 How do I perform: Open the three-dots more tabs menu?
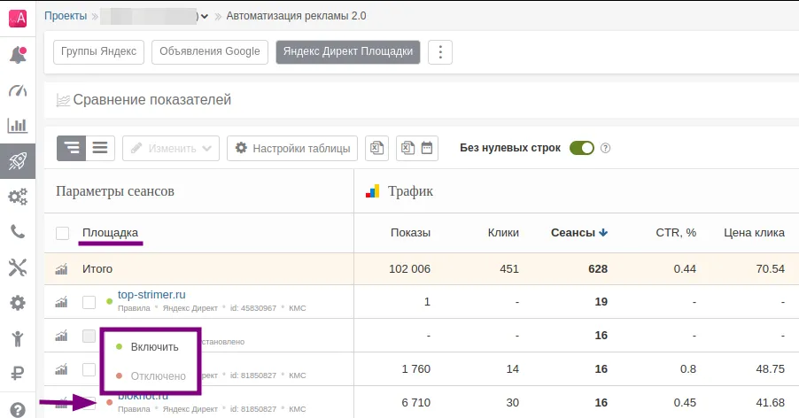tap(440, 52)
